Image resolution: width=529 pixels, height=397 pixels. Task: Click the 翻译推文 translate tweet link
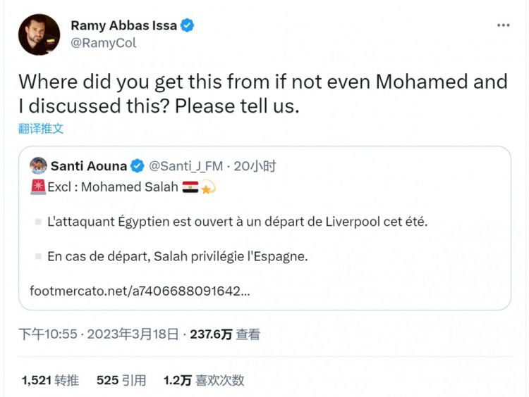pos(41,129)
